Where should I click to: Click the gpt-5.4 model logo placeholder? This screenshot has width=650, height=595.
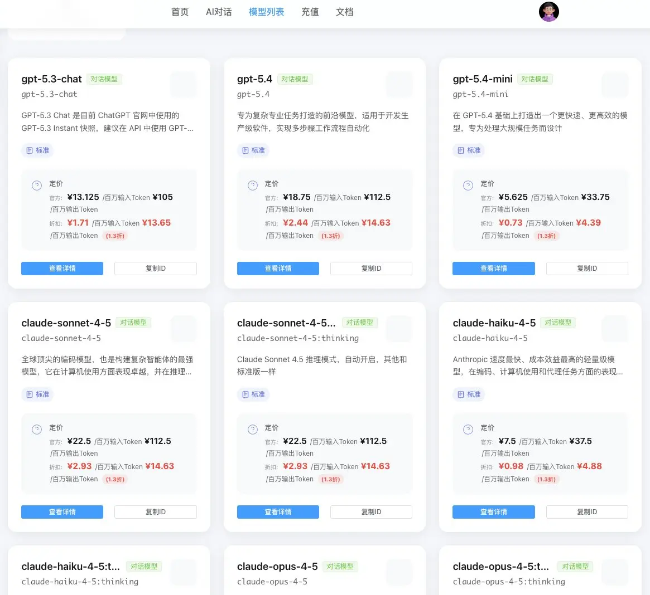point(399,85)
